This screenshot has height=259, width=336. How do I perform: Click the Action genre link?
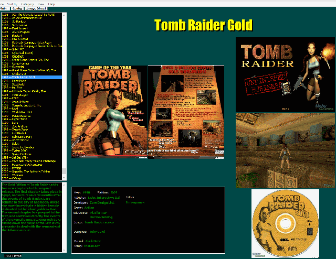click(x=89, y=208)
